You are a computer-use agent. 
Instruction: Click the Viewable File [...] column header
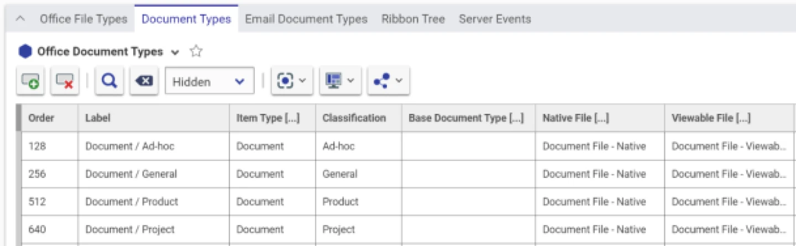(730, 118)
